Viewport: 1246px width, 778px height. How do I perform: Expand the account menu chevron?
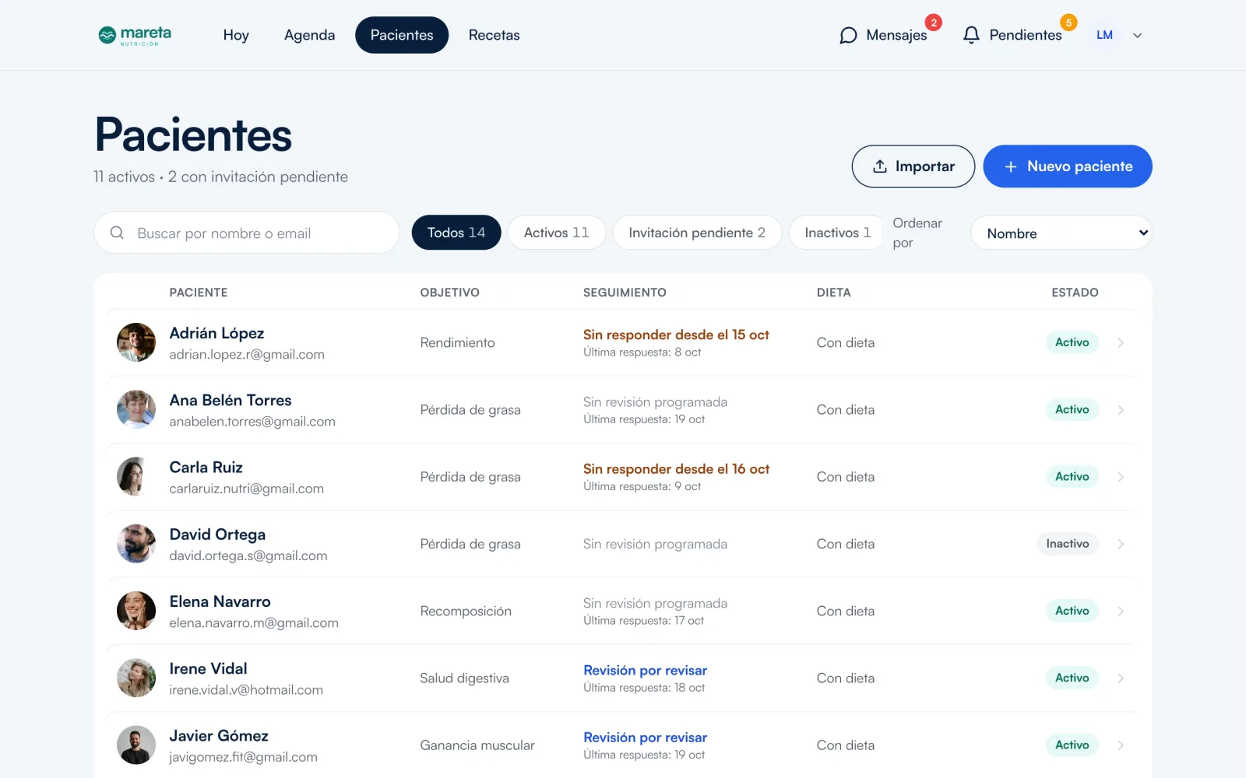pyautogui.click(x=1137, y=35)
